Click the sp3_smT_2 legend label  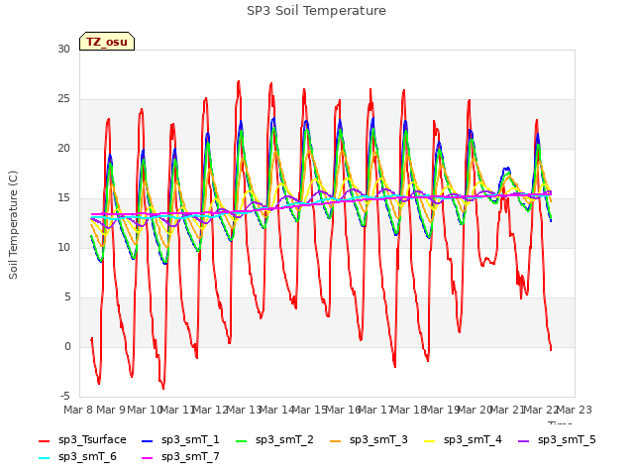coord(284,440)
